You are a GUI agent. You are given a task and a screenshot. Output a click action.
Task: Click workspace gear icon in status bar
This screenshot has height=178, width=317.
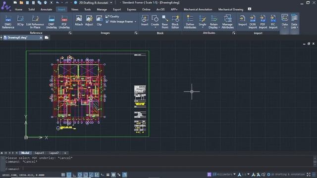(x=268, y=175)
